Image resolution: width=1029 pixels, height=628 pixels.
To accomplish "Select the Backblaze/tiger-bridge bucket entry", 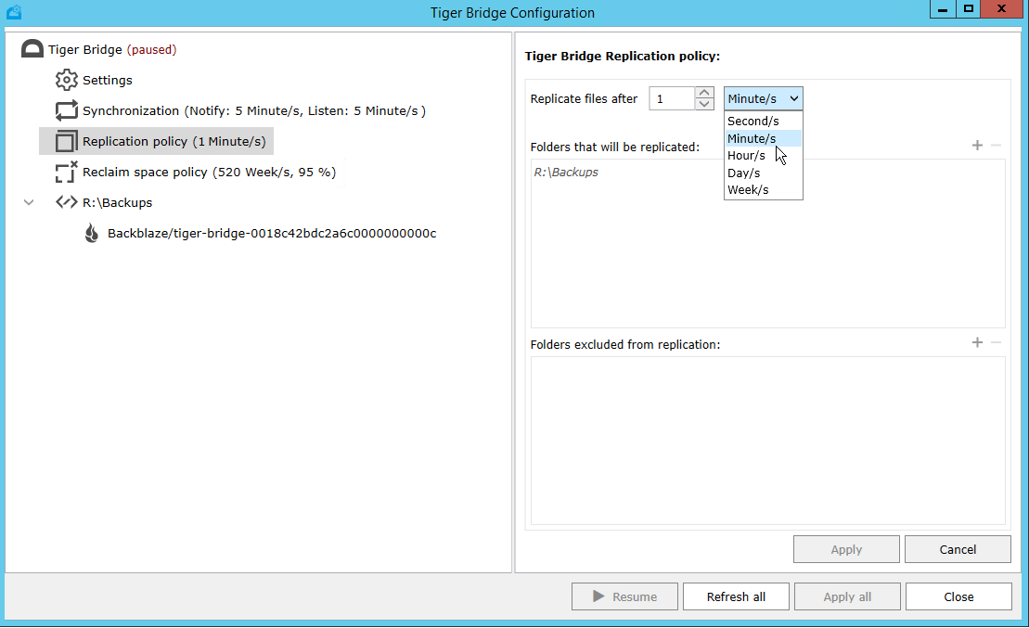I will 272,234.
